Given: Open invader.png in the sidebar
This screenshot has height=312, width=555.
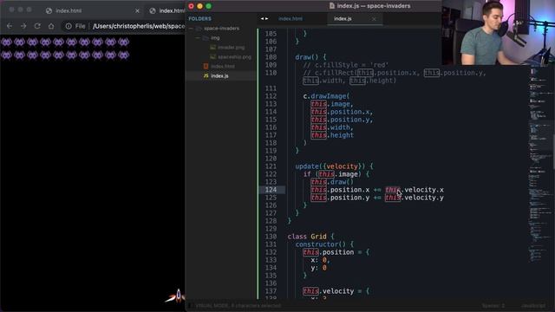Looking at the screenshot, I should (x=232, y=48).
